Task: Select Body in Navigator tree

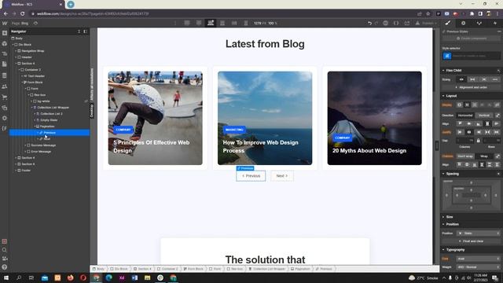Action: tap(19, 39)
